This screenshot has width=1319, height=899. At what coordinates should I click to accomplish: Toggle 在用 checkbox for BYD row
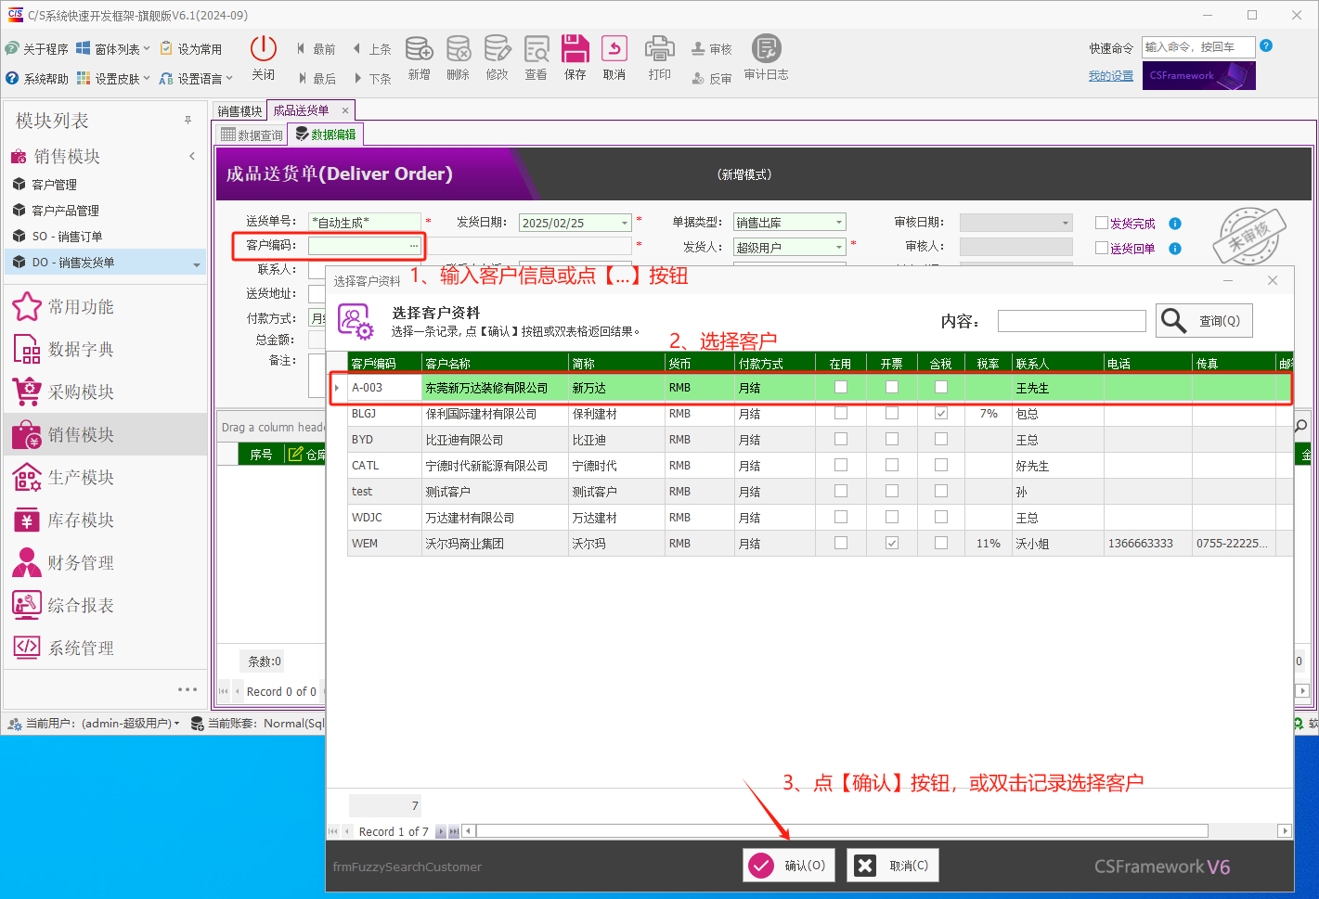pos(841,439)
